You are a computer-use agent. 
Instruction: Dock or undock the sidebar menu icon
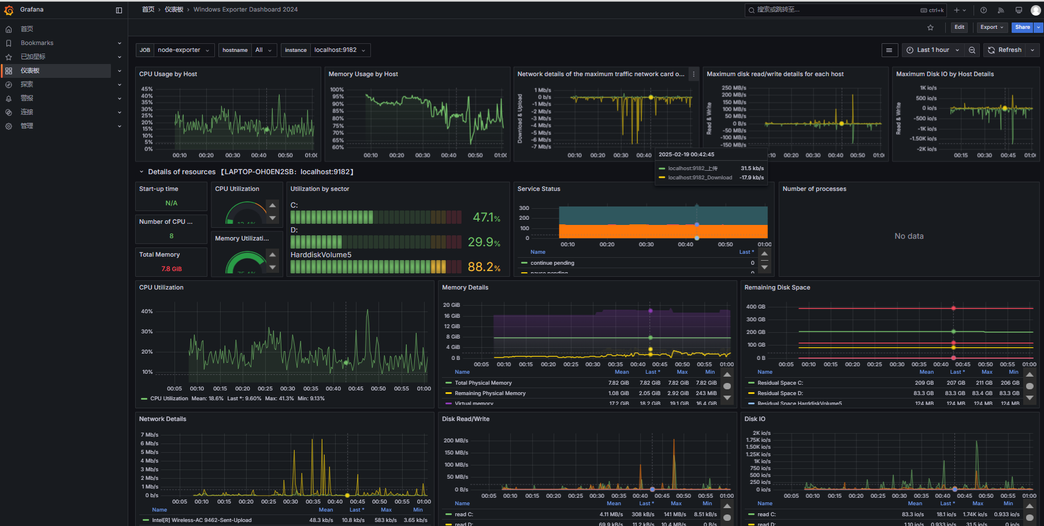pos(119,10)
